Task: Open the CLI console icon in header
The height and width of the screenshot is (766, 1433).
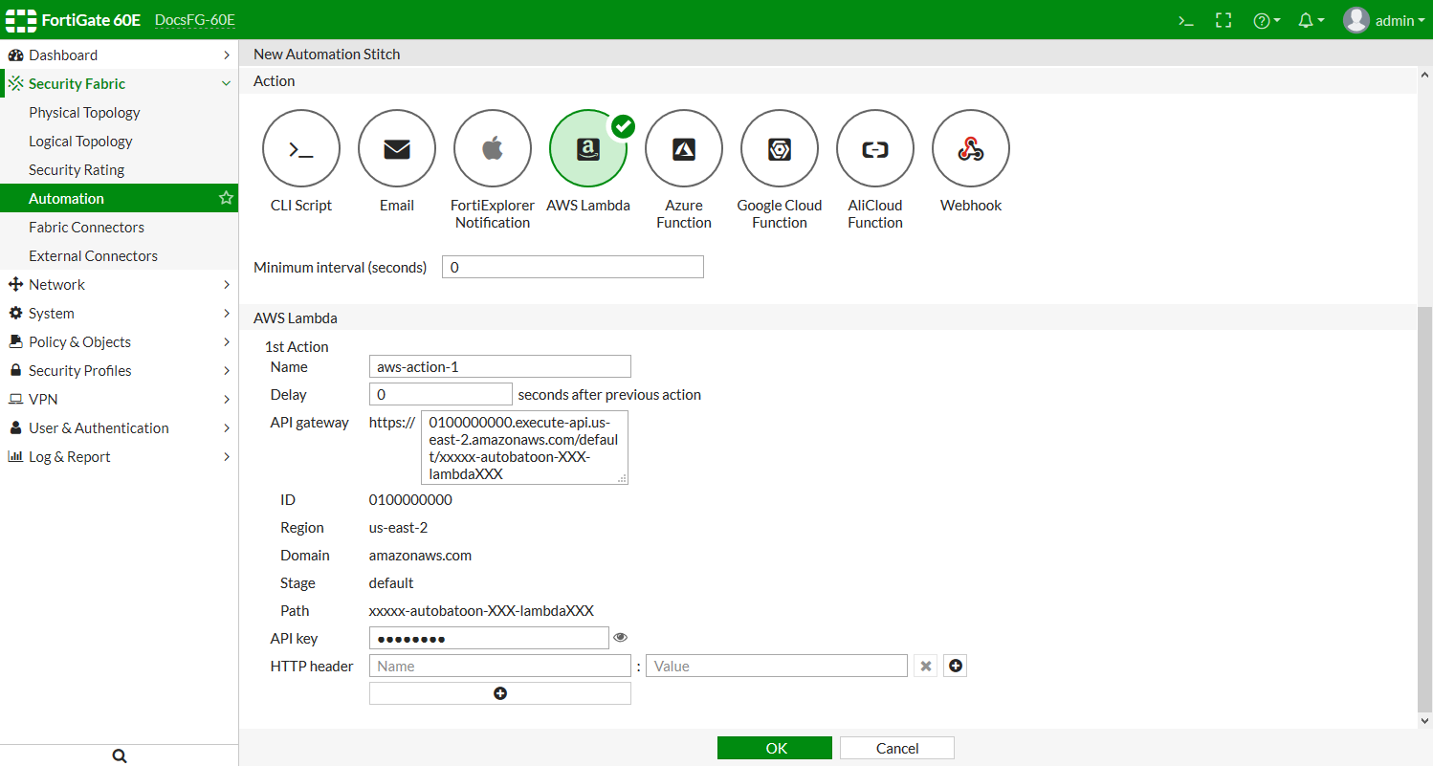Action: point(1186,20)
